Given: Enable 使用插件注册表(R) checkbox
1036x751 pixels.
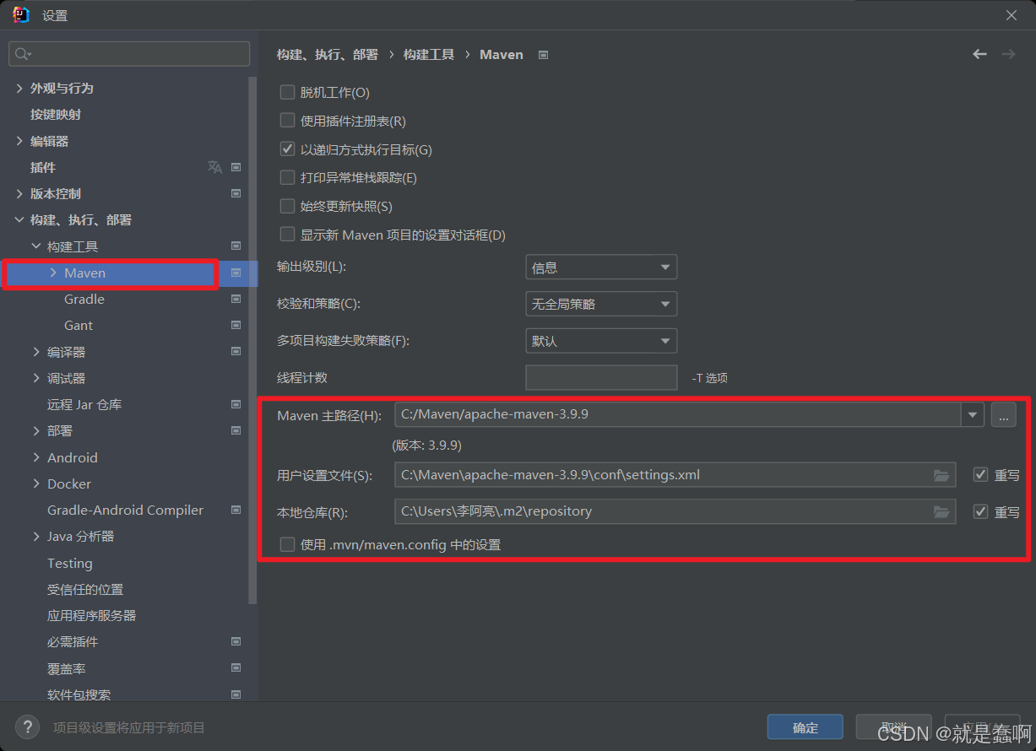Looking at the screenshot, I should (x=287, y=121).
